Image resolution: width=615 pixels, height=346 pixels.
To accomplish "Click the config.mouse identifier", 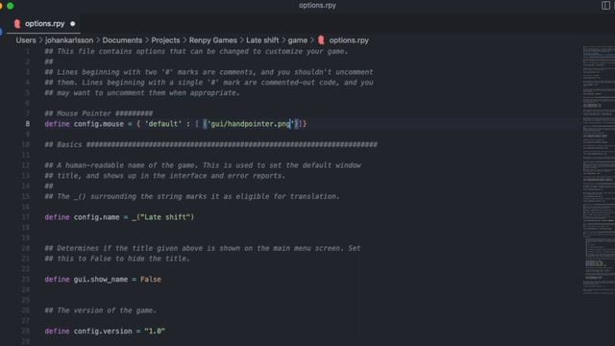I will click(98, 124).
